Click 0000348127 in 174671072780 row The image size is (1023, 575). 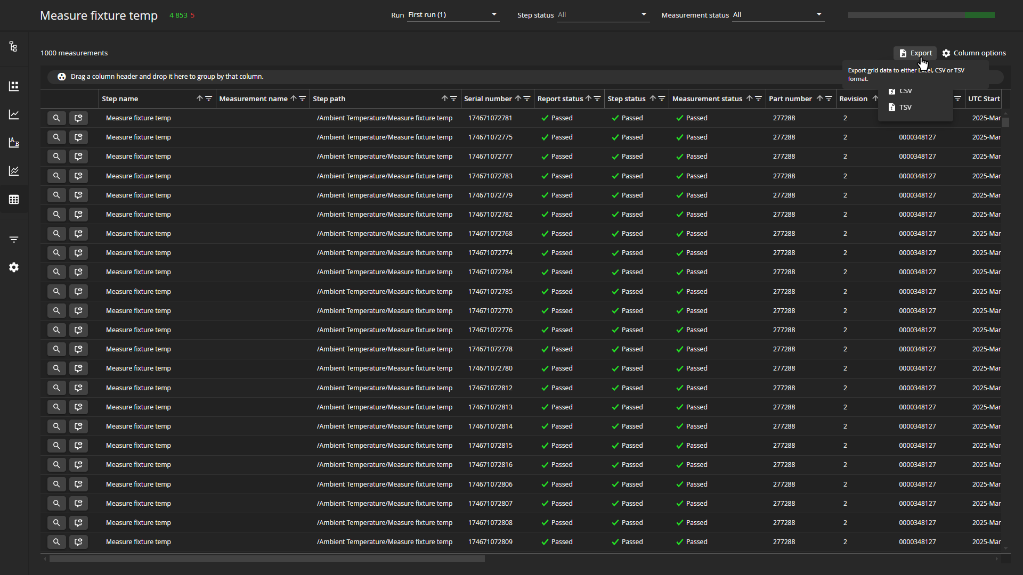pos(918,368)
